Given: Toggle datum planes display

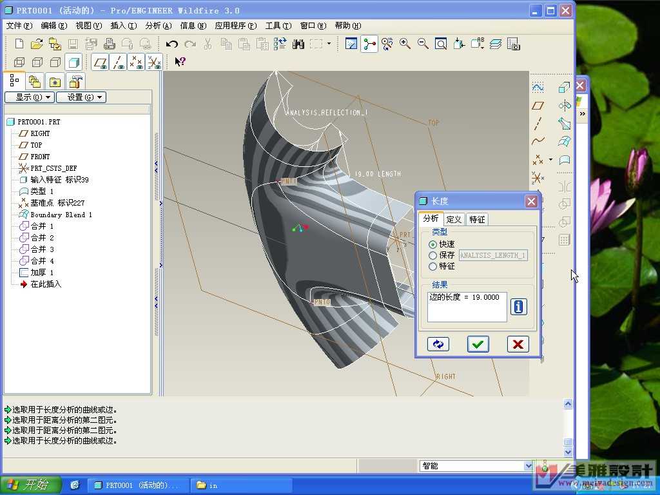Looking at the screenshot, I should (x=100, y=63).
